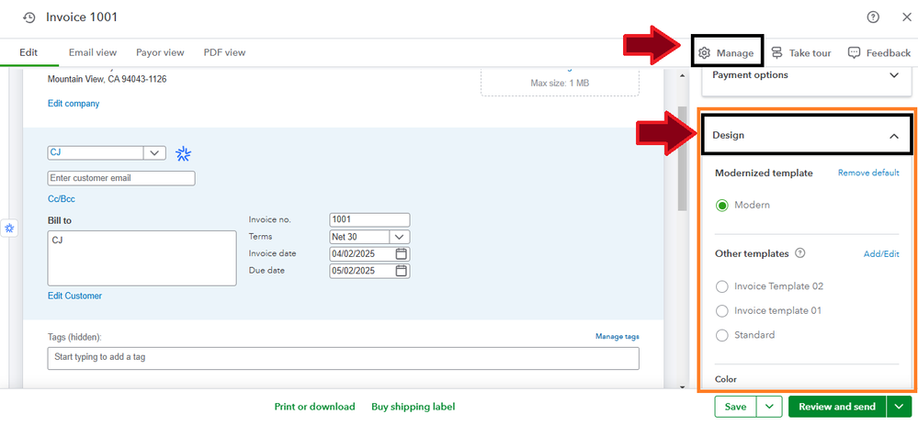
Task: Open the help question mark icon
Action: click(873, 17)
